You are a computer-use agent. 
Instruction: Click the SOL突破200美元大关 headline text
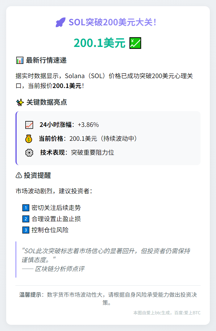tap(113, 23)
